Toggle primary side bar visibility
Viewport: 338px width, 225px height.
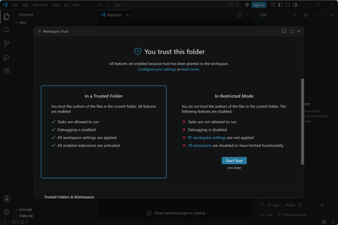point(280,5)
